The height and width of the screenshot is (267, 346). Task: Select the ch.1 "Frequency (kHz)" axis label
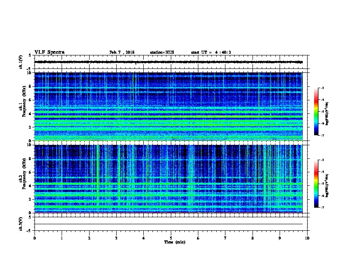pos(24,101)
